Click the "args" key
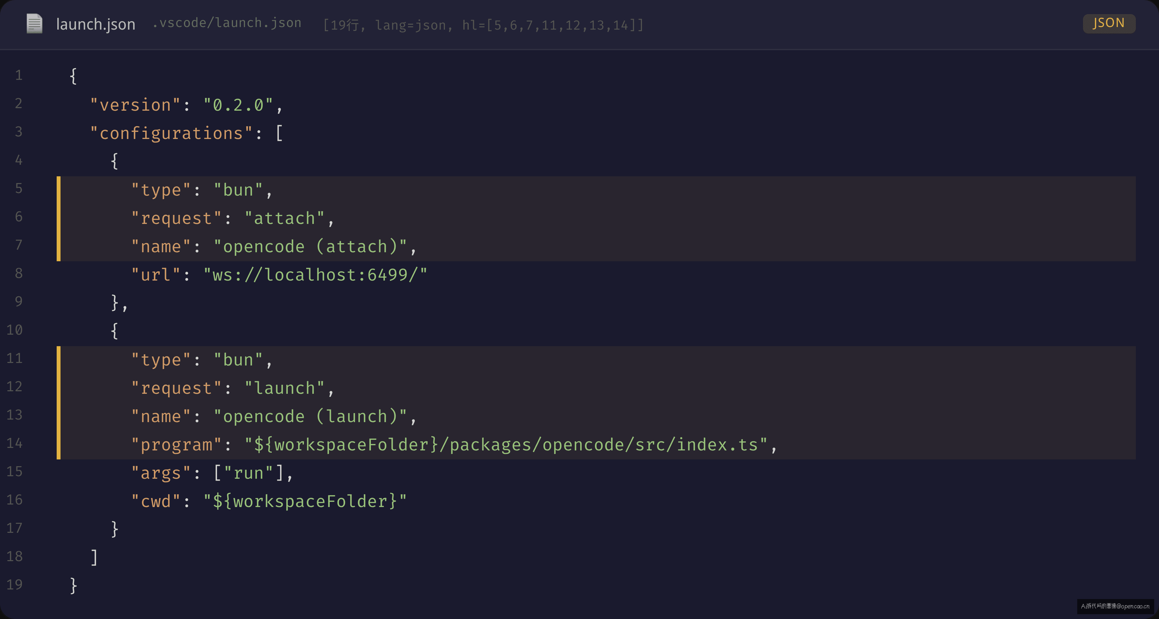The height and width of the screenshot is (619, 1159). pos(161,473)
